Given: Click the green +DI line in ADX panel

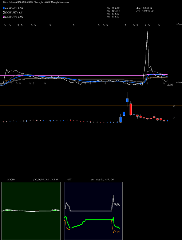Looking at the screenshot, I should pyautogui.click(x=98, y=220).
